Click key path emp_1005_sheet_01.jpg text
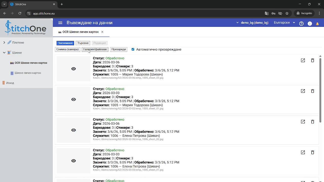Image resolution: width=324 pixels, height=182 pixels. tap(128, 108)
